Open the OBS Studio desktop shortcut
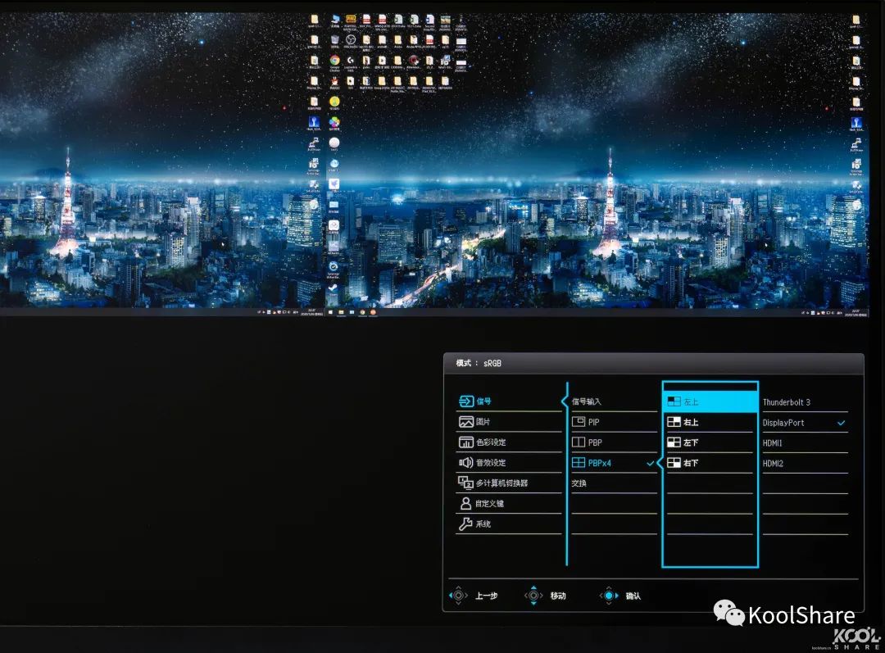 point(351,41)
